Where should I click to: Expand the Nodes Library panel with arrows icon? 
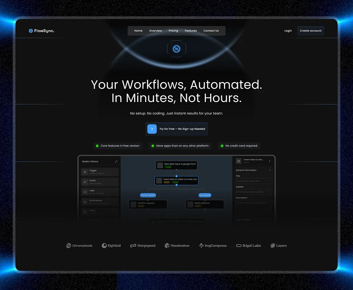tap(116, 161)
